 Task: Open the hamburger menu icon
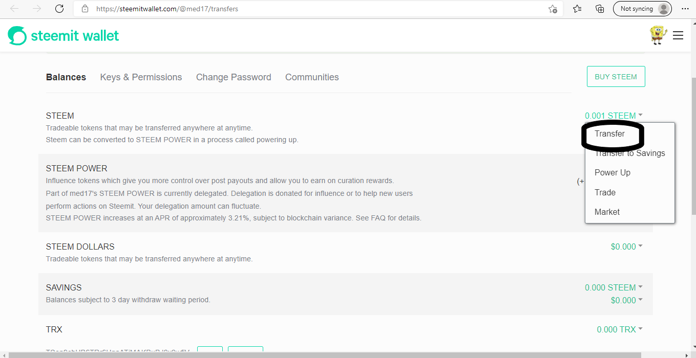678,35
